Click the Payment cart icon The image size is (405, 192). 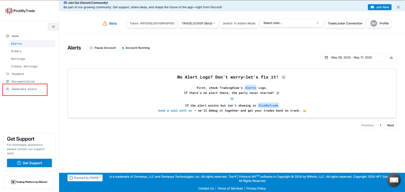point(8,74)
